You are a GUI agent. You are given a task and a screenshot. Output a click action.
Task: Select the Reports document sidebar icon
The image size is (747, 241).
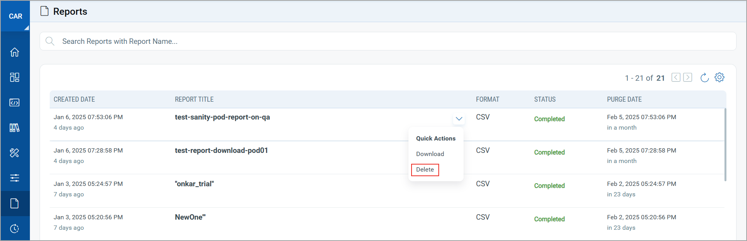[x=15, y=203]
